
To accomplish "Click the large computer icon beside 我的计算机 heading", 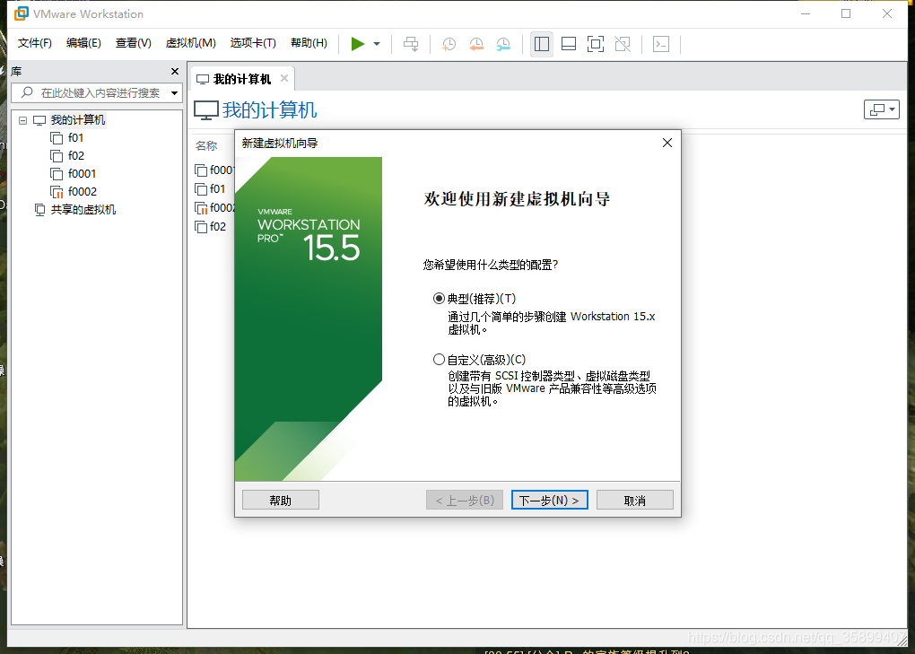I will point(206,110).
